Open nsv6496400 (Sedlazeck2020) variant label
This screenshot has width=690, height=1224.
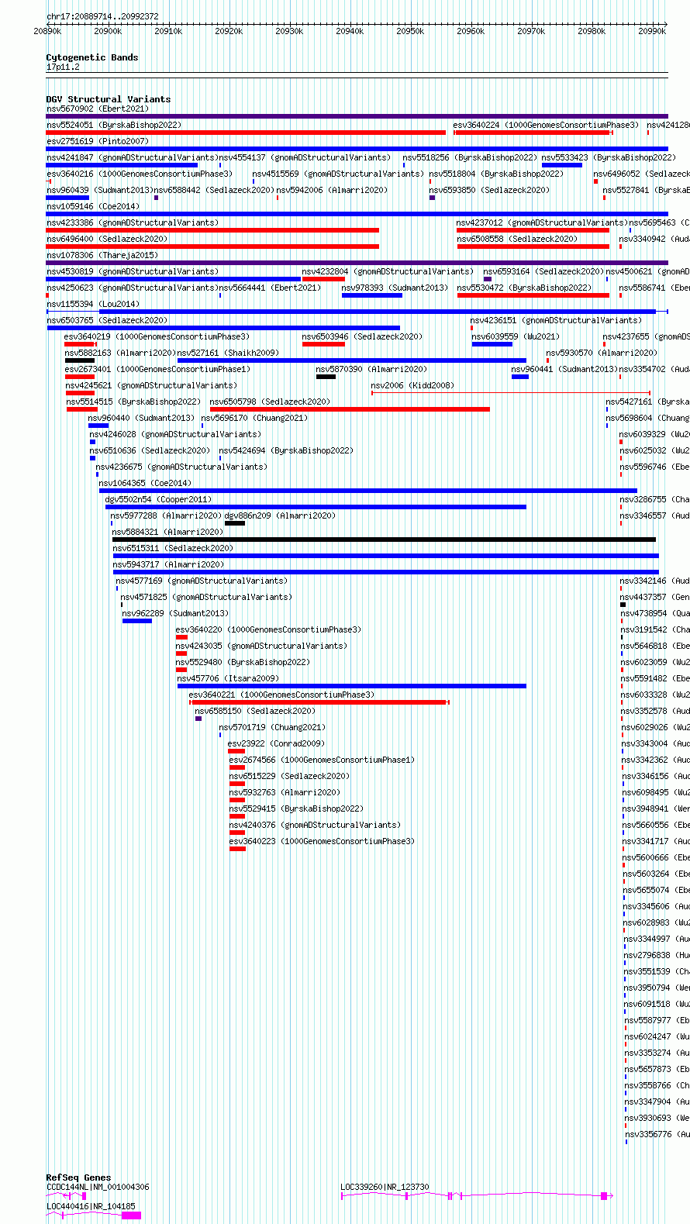[107, 239]
